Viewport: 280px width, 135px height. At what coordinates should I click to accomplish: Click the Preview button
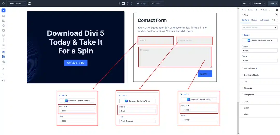(258, 3)
